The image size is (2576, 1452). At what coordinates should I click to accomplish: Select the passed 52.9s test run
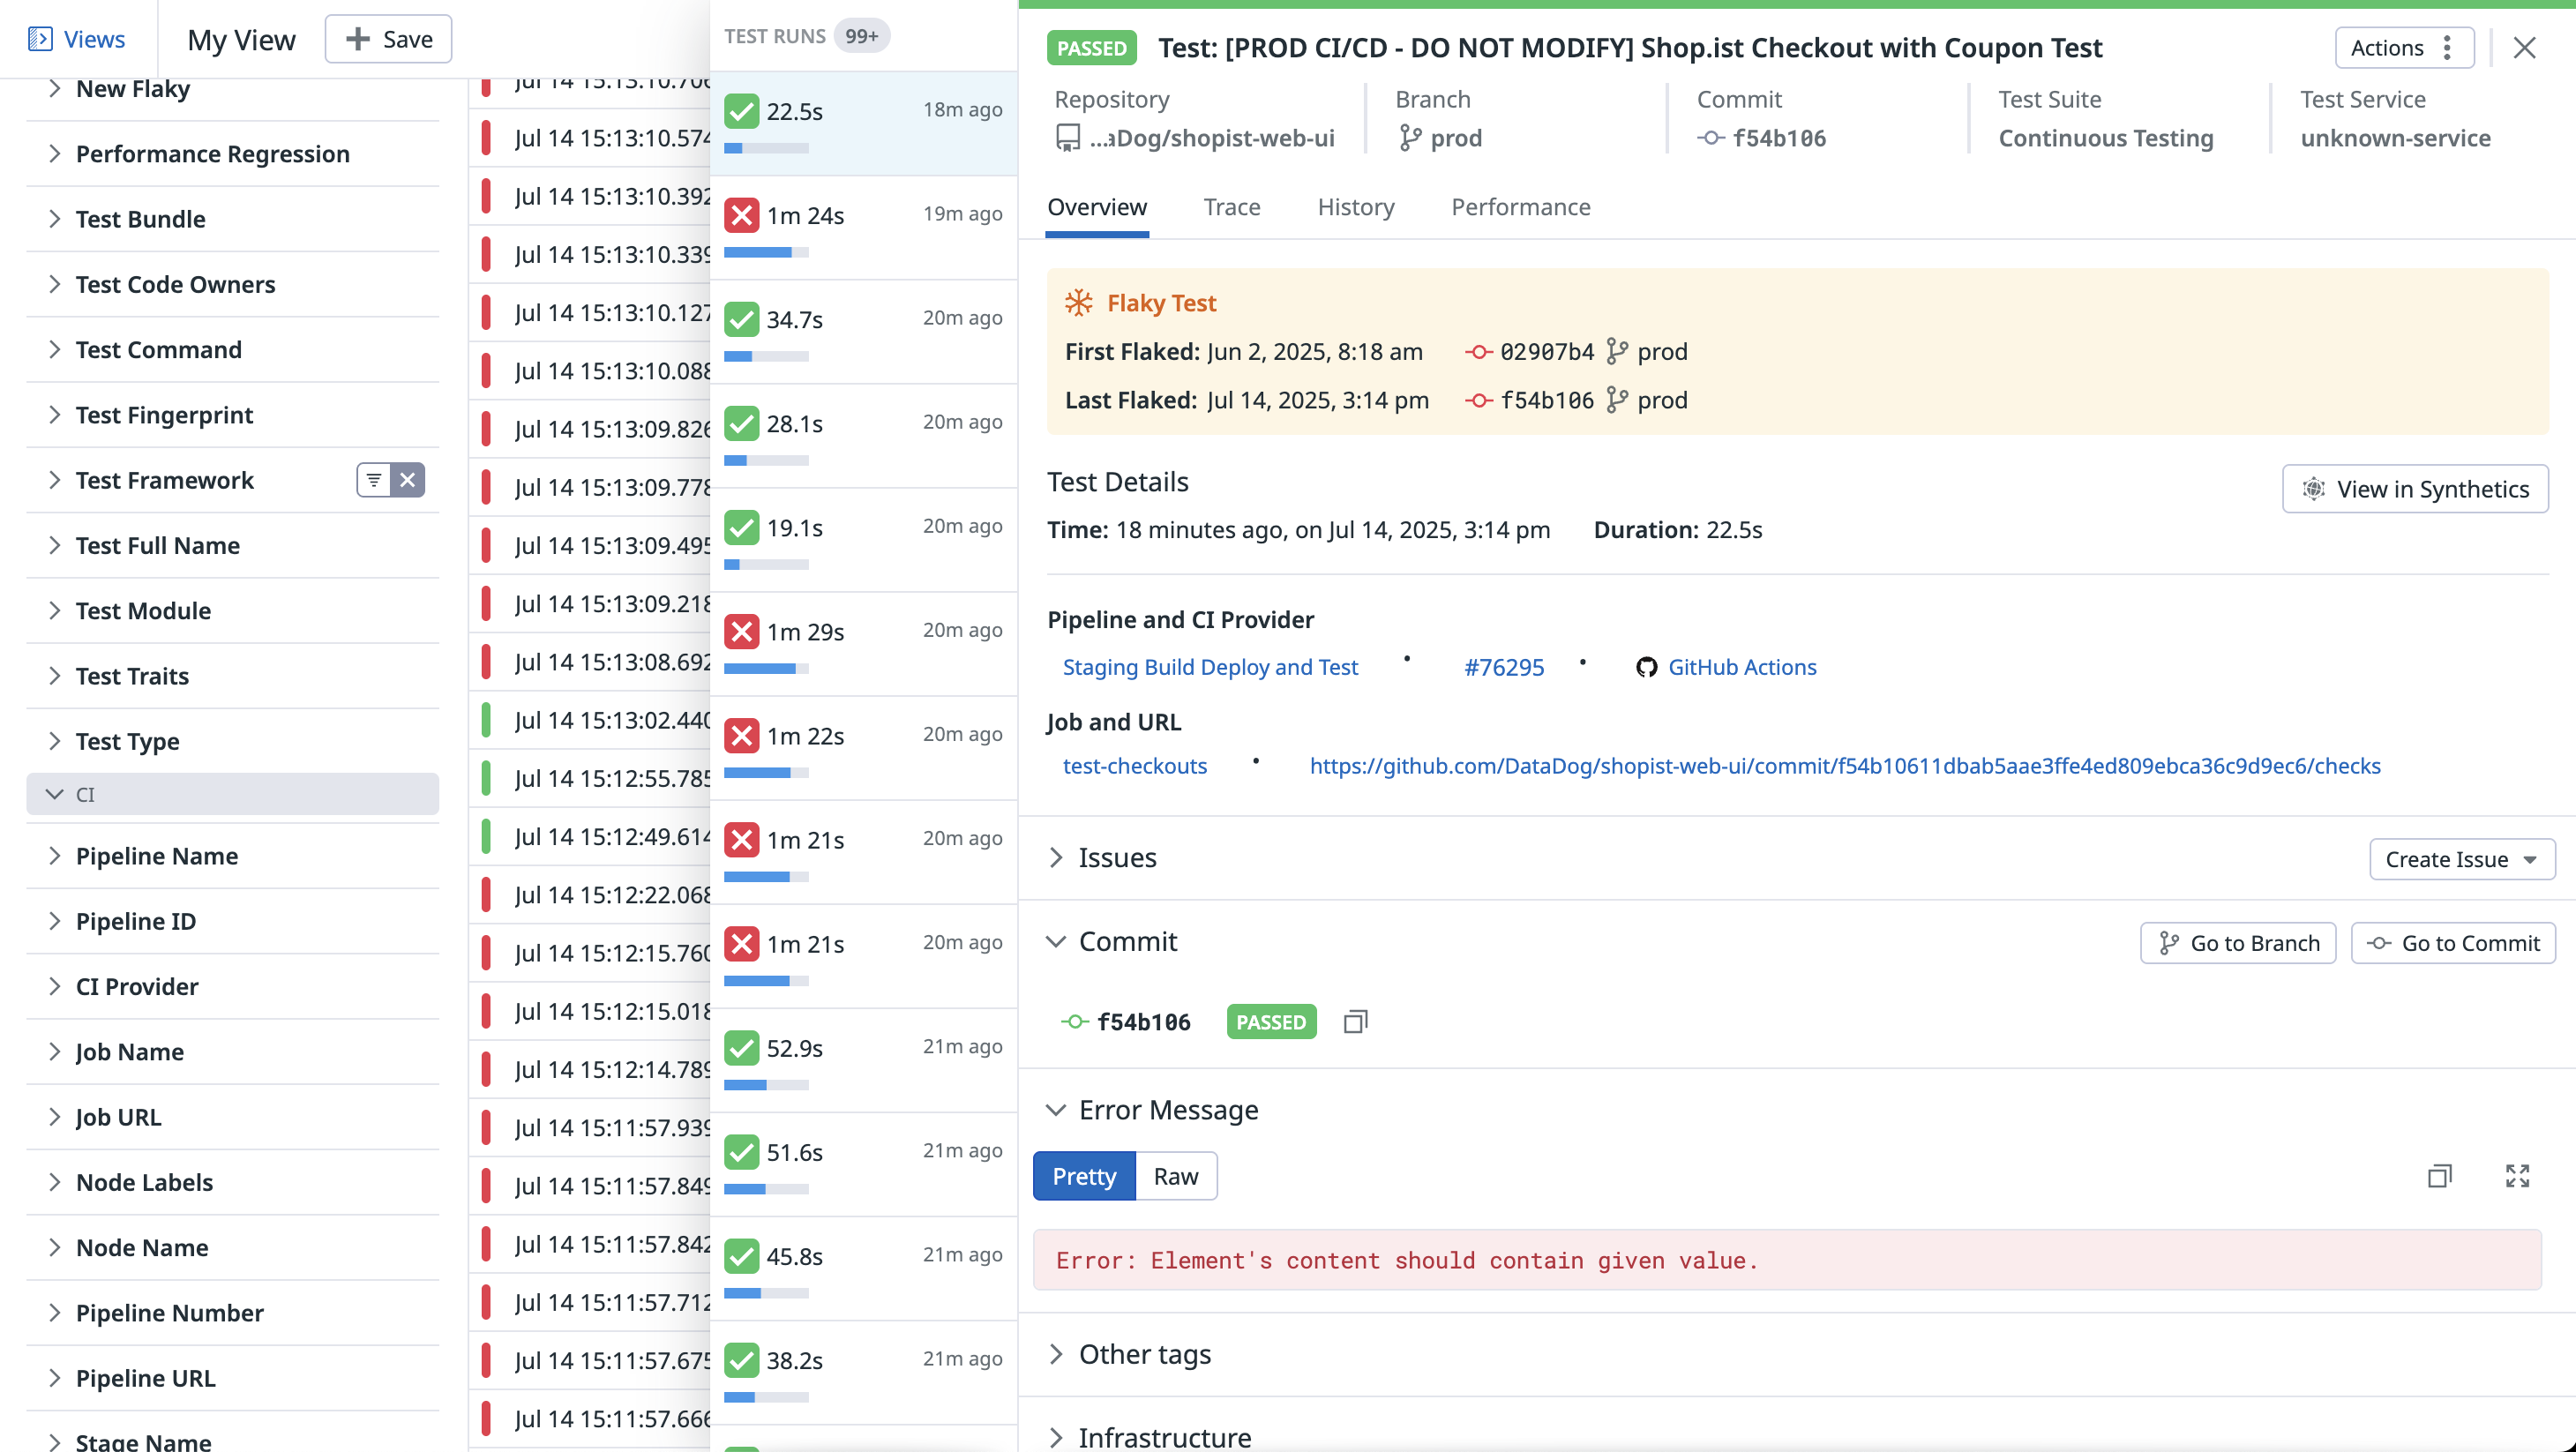[863, 1060]
